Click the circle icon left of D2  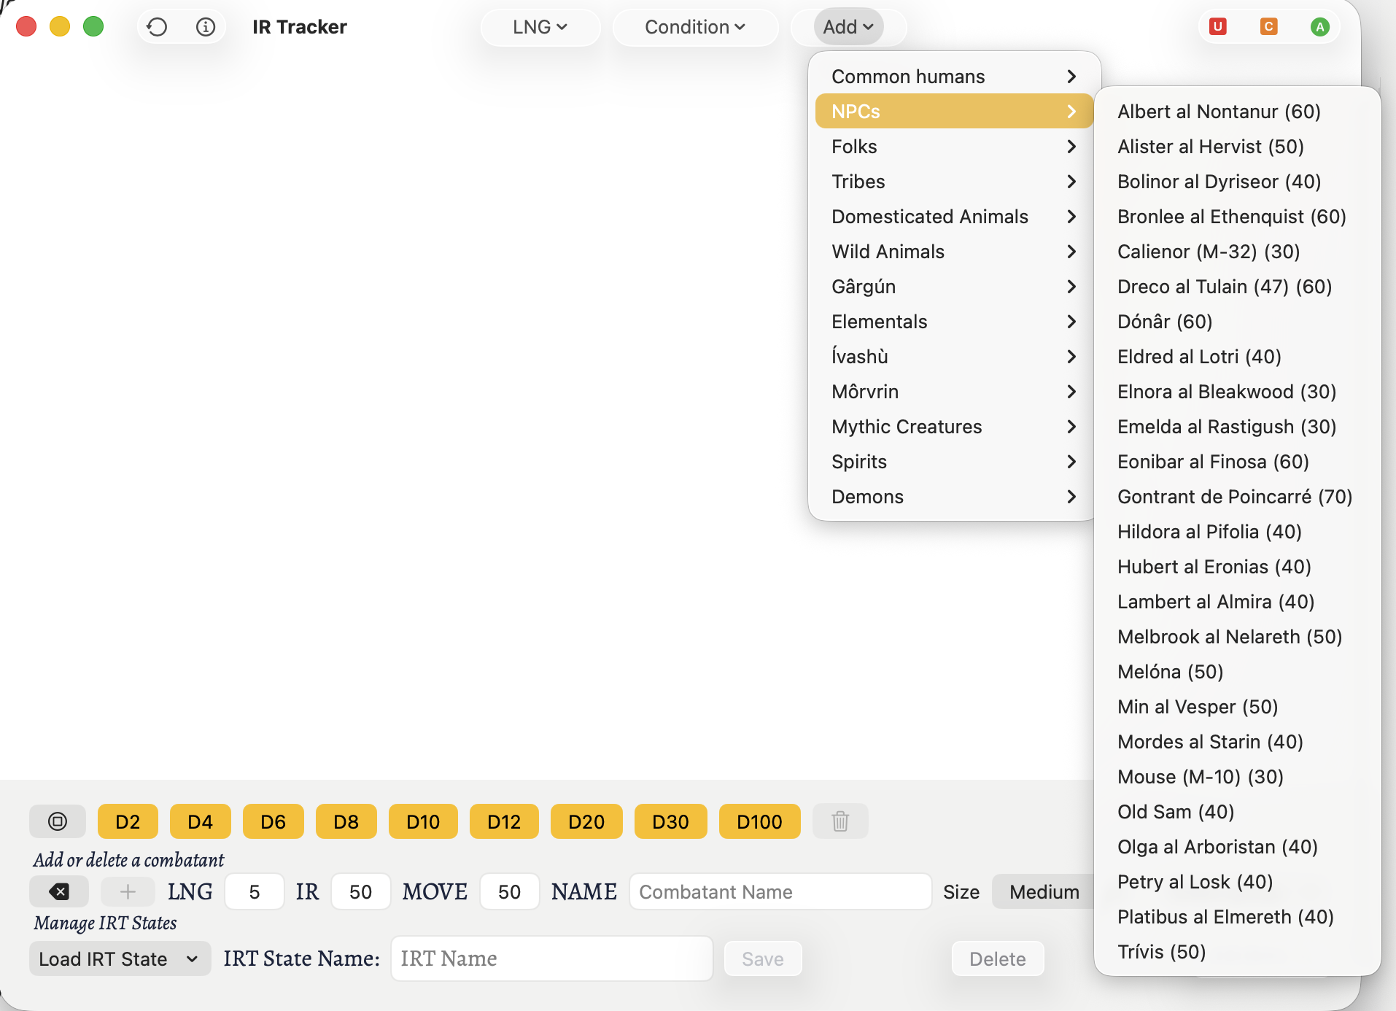[58, 821]
